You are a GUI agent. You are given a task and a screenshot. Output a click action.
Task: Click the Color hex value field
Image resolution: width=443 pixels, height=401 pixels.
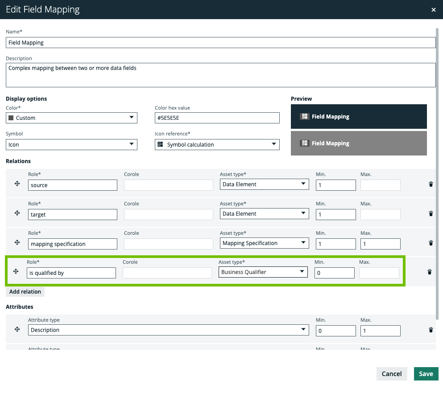pyautogui.click(x=217, y=118)
